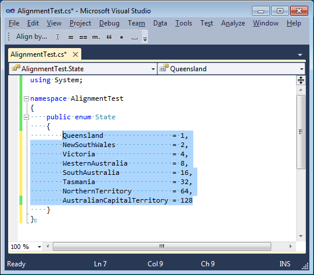Click the horizontal scrollbar thumb
This screenshot has height=275, width=314.
click(x=162, y=246)
